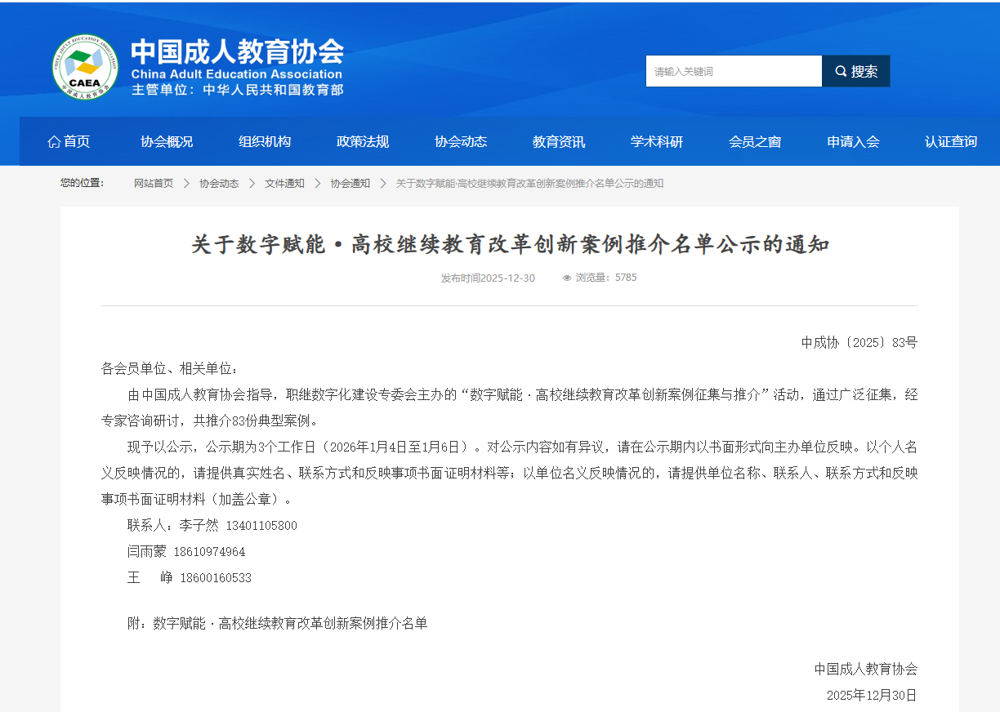Click the home icon beside 首页

[x=54, y=142]
